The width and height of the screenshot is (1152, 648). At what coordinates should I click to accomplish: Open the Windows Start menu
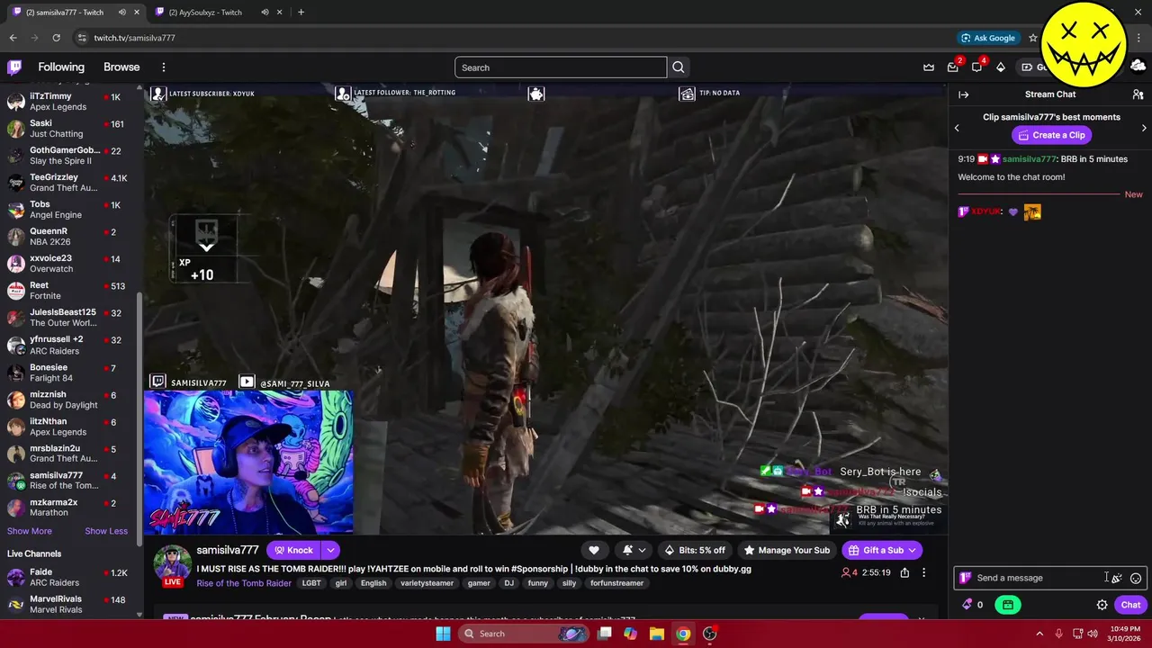443,634
